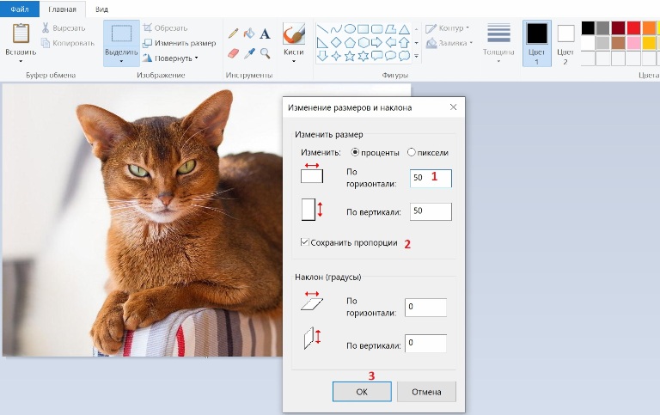Image resolution: width=660 pixels, height=415 pixels.
Task: Open the Файл menu
Action: [19, 9]
